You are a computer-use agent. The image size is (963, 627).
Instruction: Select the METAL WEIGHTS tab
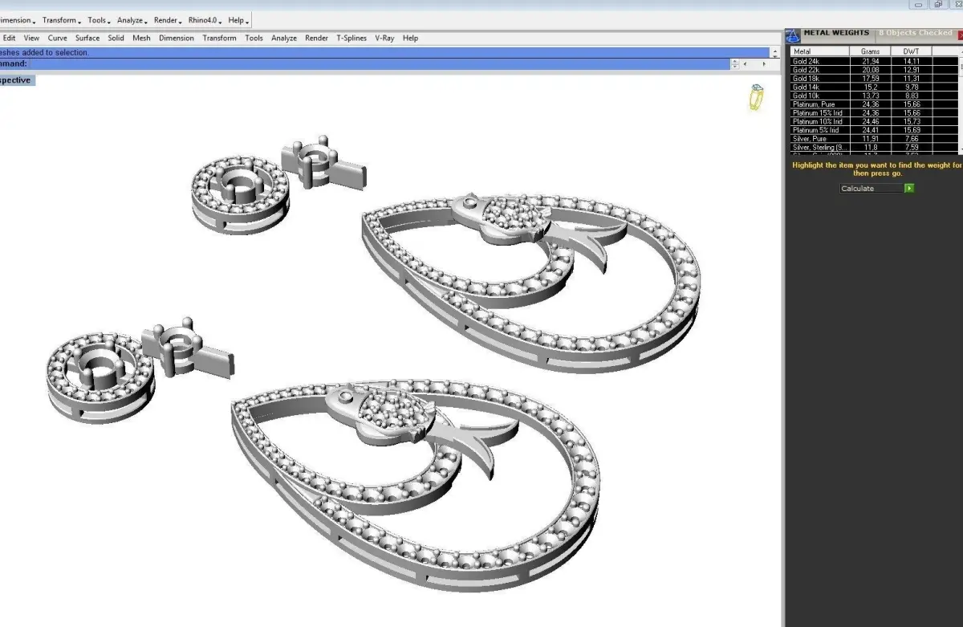pyautogui.click(x=836, y=33)
